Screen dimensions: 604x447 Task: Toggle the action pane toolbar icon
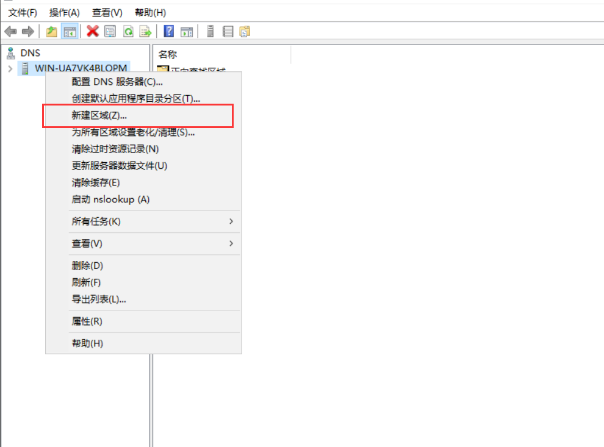[187, 32]
